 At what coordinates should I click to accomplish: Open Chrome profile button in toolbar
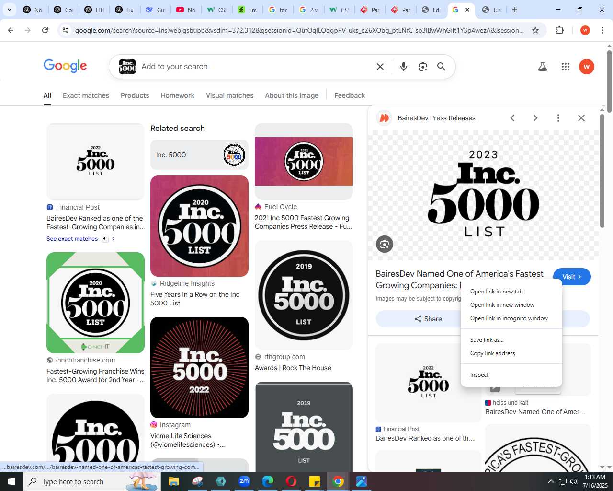[x=585, y=30]
